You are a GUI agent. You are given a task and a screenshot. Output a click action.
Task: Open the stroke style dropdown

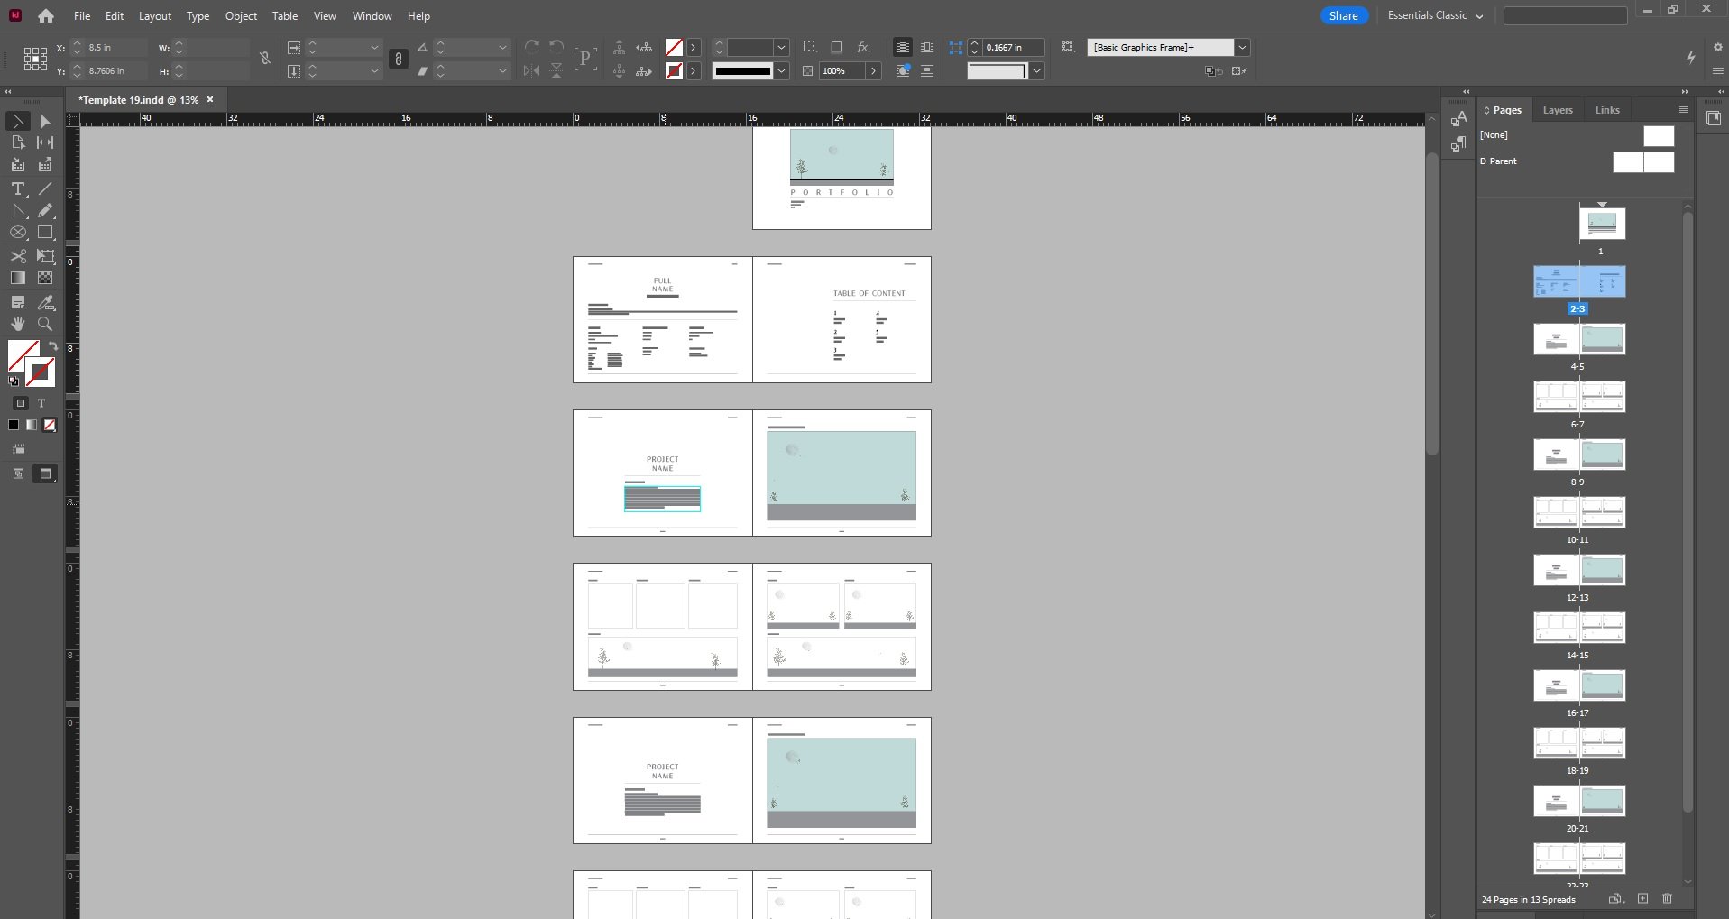click(x=781, y=70)
